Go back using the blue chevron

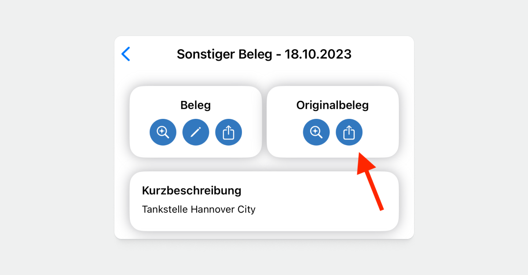126,54
